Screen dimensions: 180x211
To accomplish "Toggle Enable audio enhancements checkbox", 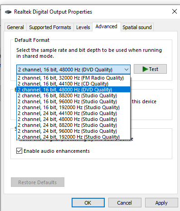I will (x=19, y=151).
